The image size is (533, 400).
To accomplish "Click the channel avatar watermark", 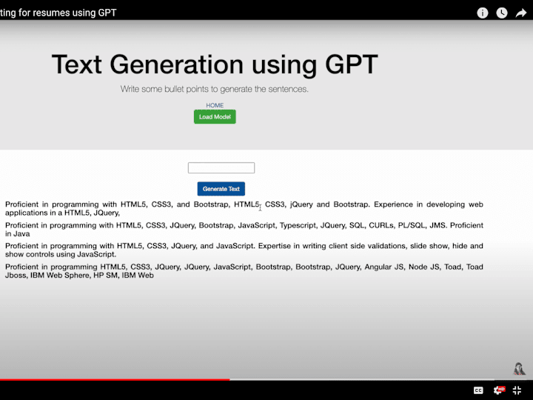I will point(519,369).
